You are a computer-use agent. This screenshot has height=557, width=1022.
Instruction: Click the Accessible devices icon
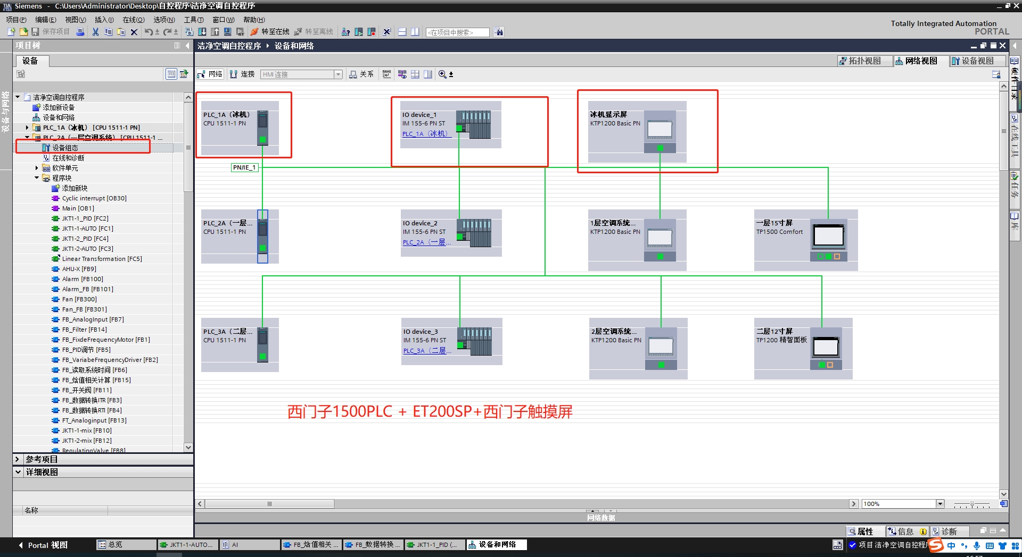(345, 32)
